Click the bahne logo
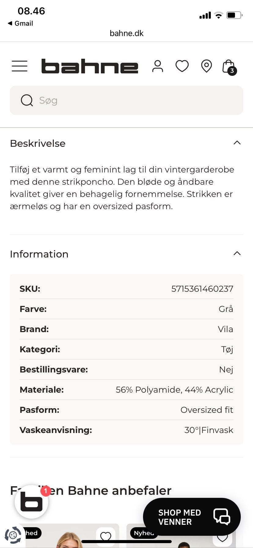This screenshot has width=253, height=548. point(90,66)
